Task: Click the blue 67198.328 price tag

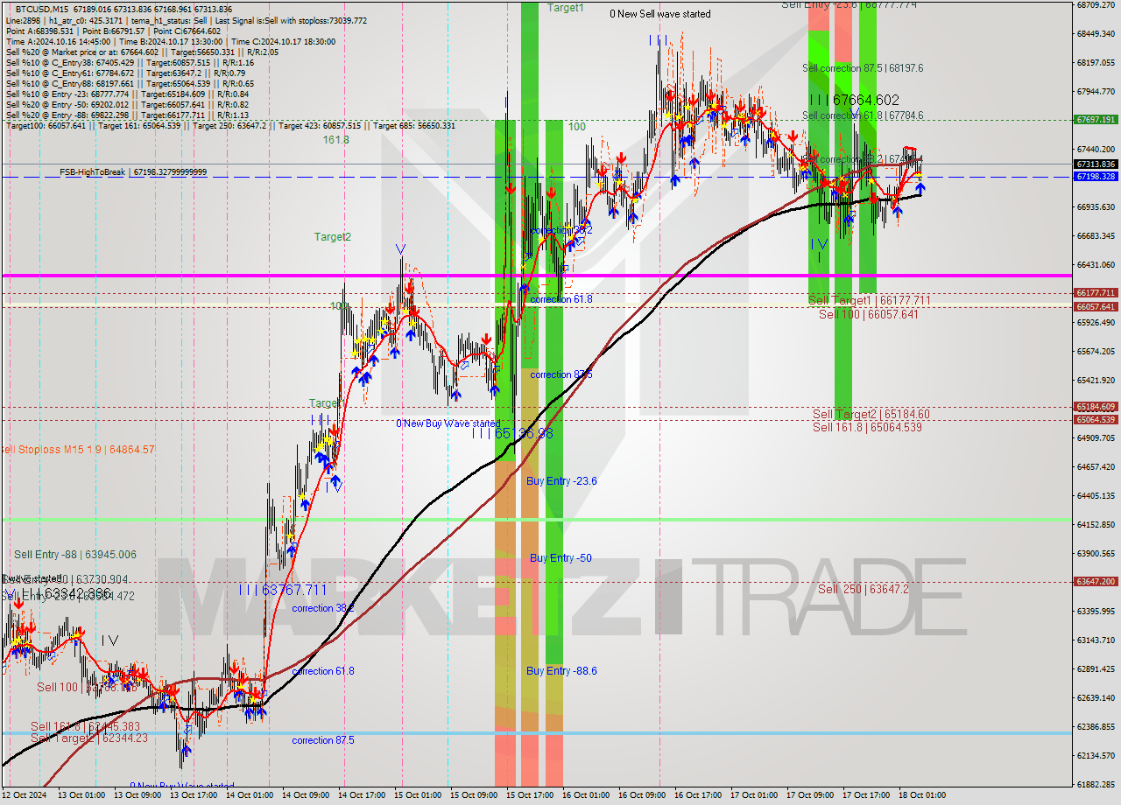Action: pyautogui.click(x=1095, y=176)
